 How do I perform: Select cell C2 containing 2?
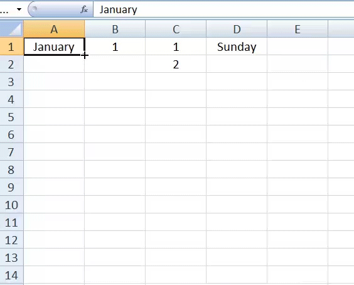coord(176,64)
